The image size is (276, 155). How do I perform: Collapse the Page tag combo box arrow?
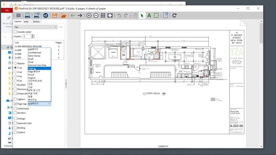point(49,104)
